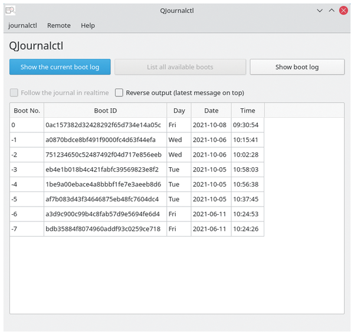Viewport: 354px width, 335px height.
Task: Select boot number -1 cell
Action: coord(27,140)
